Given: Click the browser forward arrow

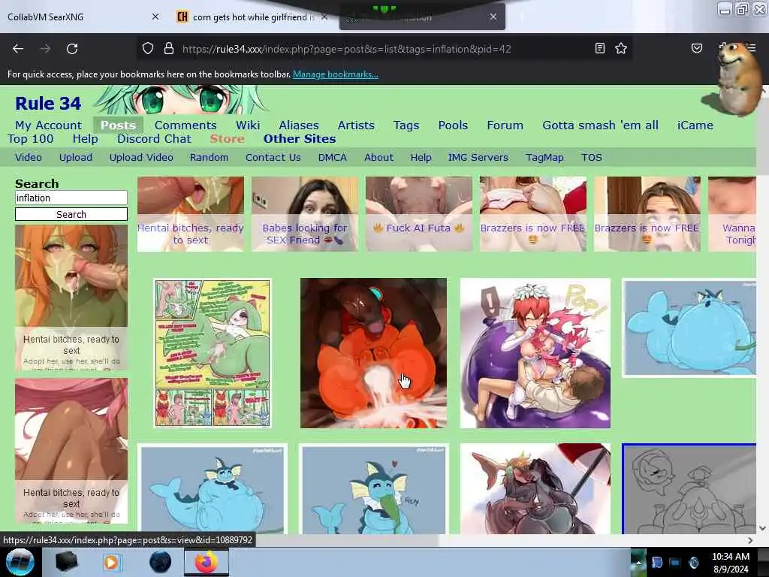Looking at the screenshot, I should pos(45,49).
